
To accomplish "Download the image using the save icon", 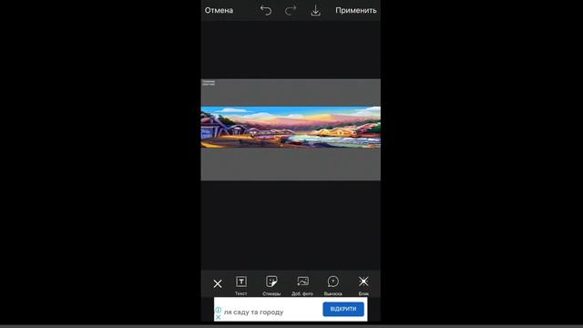I will (x=315, y=10).
